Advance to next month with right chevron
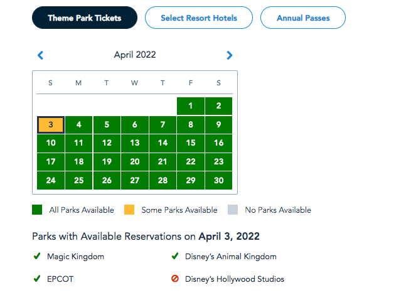 pos(230,55)
